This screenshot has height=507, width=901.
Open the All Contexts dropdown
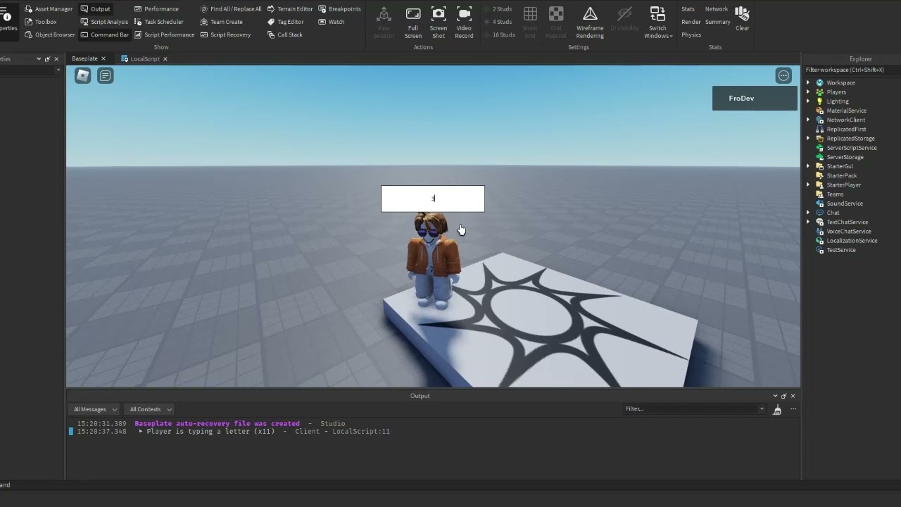[x=150, y=409]
